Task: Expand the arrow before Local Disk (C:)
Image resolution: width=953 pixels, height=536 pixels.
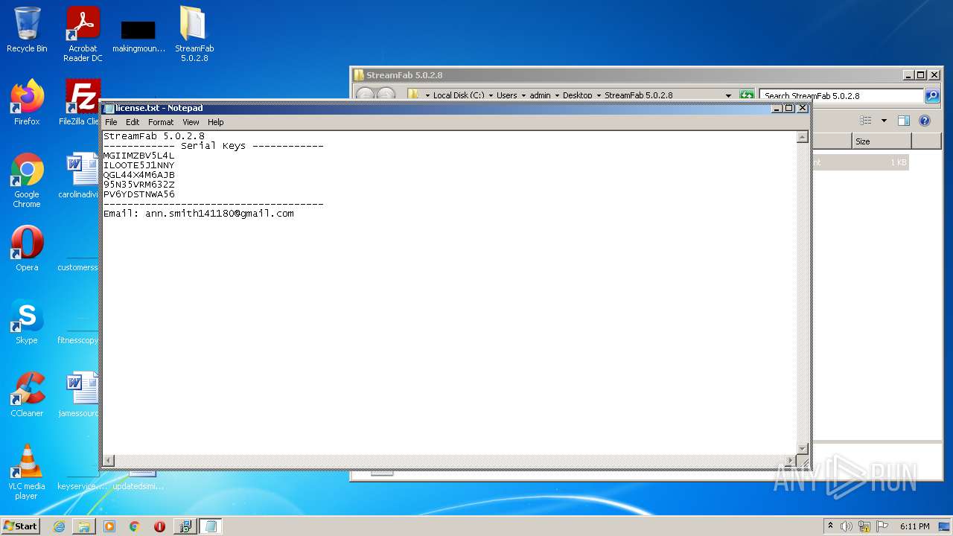Action: (x=427, y=95)
